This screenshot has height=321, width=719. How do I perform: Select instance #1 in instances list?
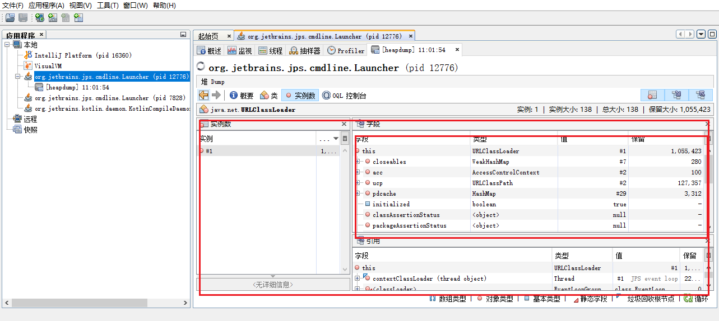click(x=269, y=151)
